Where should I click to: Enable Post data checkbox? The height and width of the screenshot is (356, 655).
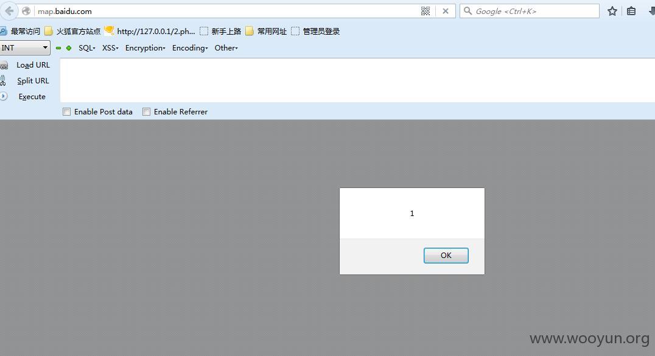67,111
